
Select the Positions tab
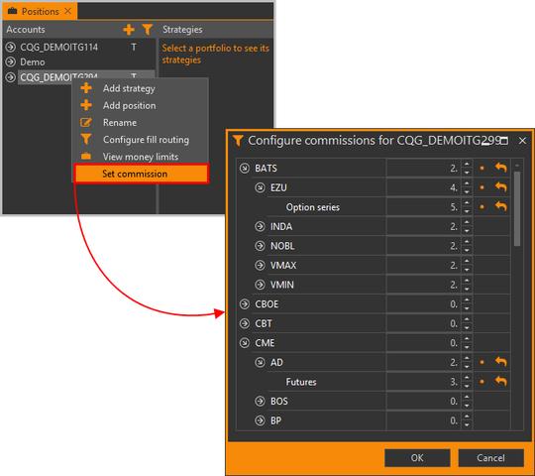(40, 11)
